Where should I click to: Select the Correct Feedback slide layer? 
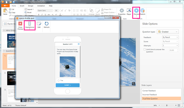click(x=161, y=91)
